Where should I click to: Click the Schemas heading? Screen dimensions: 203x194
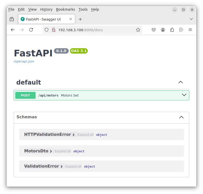click(27, 117)
